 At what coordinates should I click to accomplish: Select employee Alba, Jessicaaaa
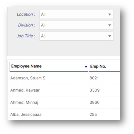(x=26, y=114)
